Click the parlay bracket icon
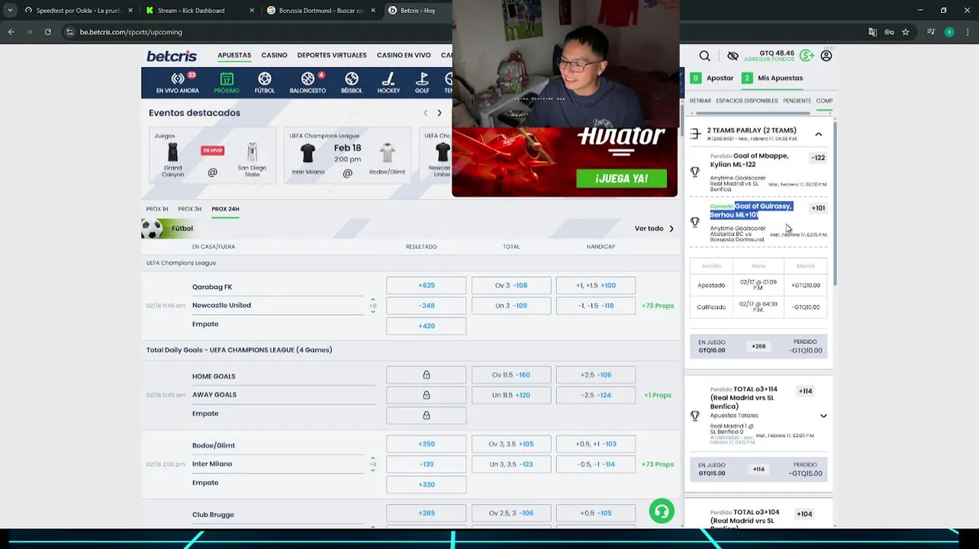 [x=695, y=134]
